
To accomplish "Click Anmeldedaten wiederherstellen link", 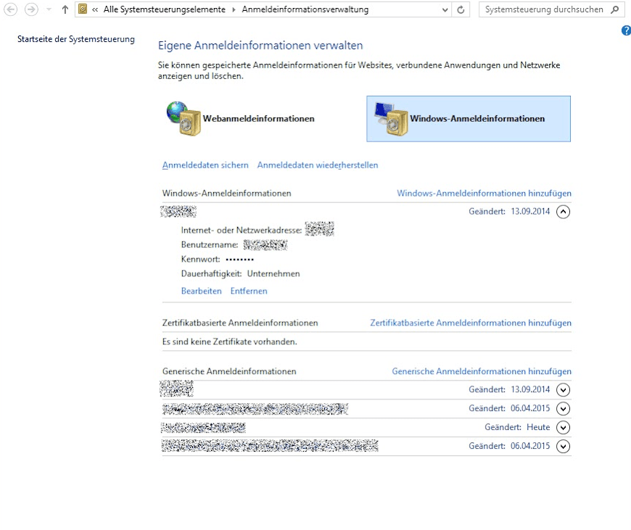I will (x=318, y=165).
